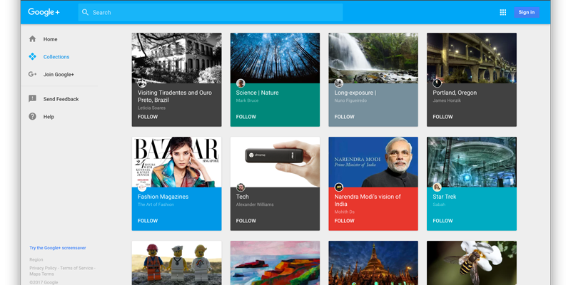Image resolution: width=571 pixels, height=285 pixels.
Task: Click Try the Google+ screensaver link
Action: (58, 248)
